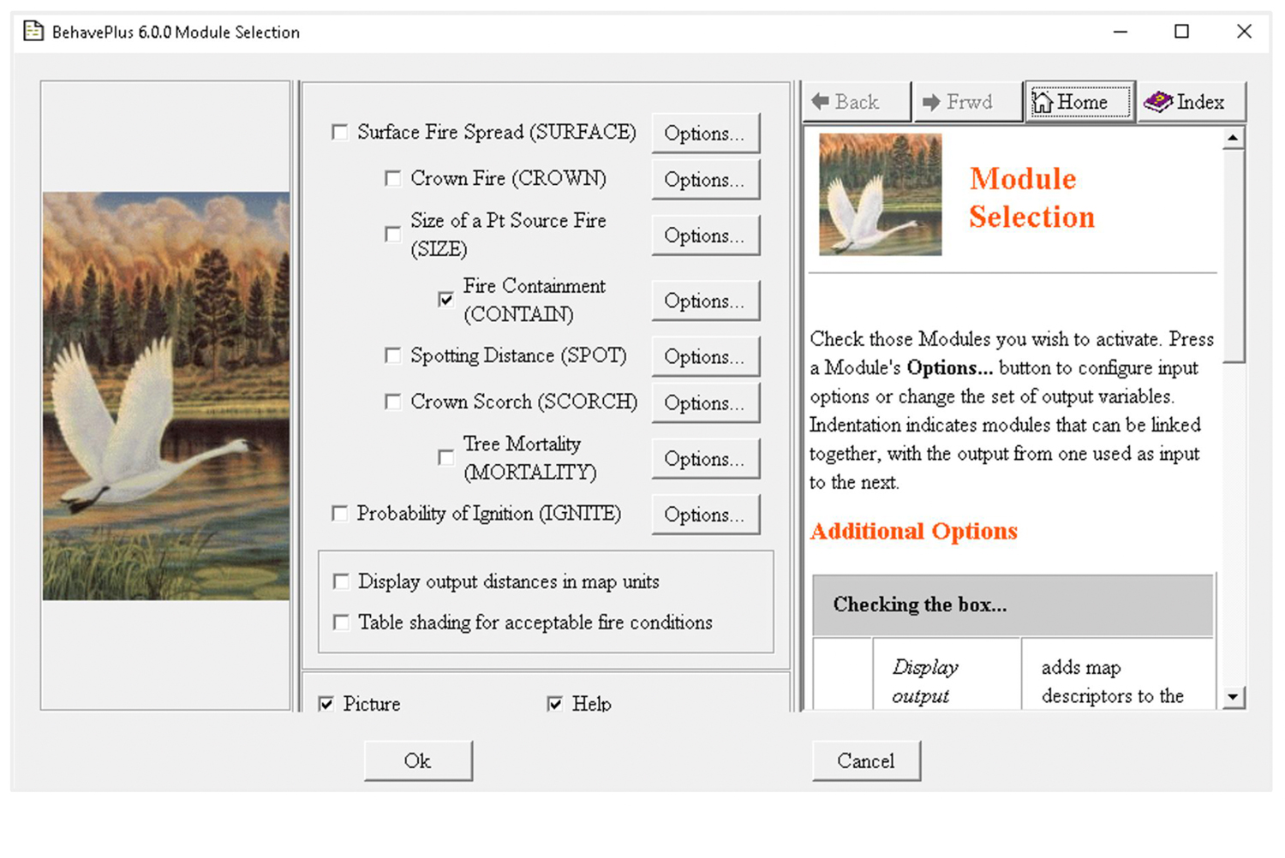This screenshot has height=858, width=1285.
Task: Tick Size of a Pt Source Fire (SIZE)
Action: (393, 234)
